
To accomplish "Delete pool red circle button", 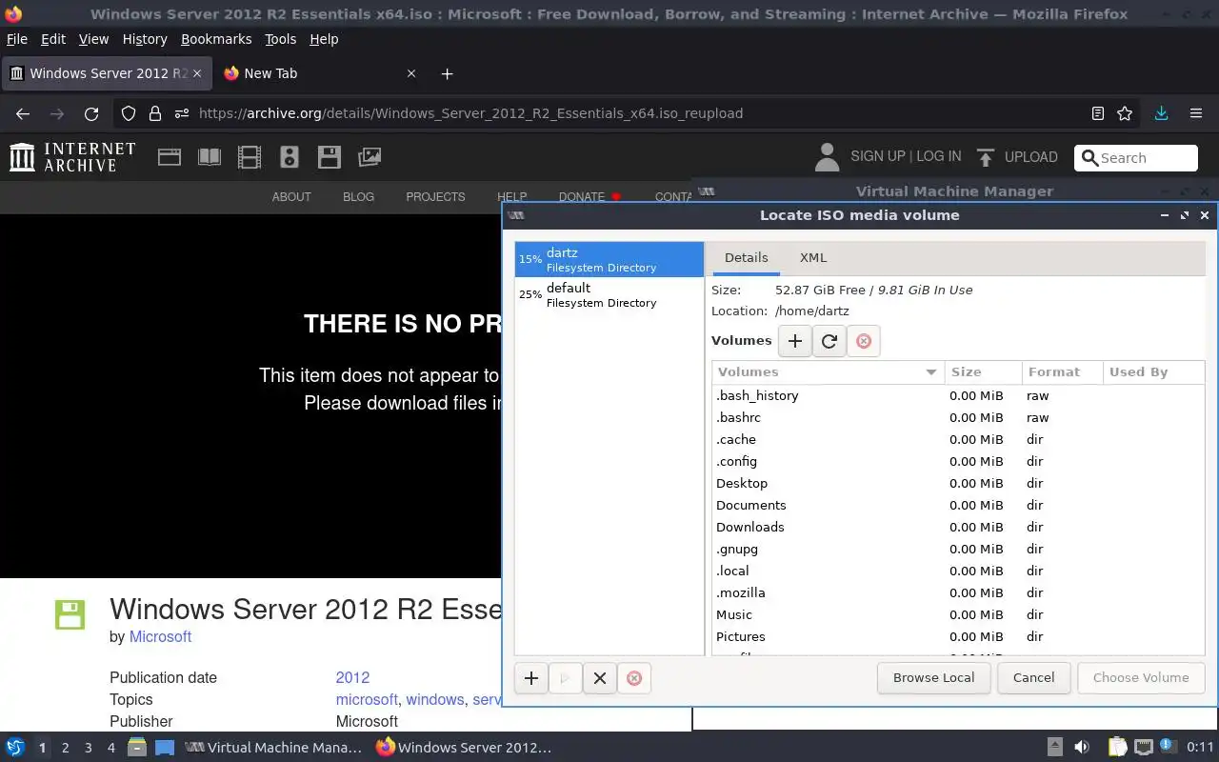I will point(634,678).
